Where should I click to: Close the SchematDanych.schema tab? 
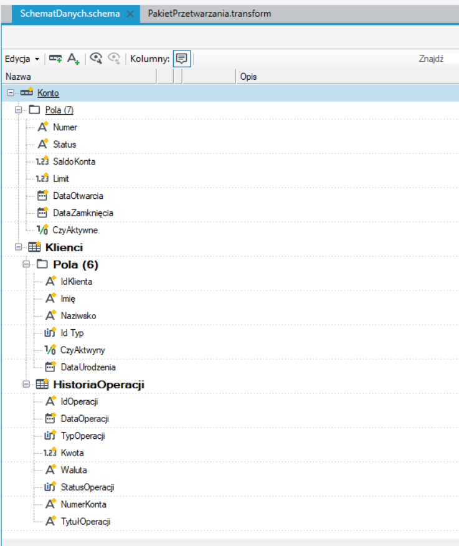(130, 14)
